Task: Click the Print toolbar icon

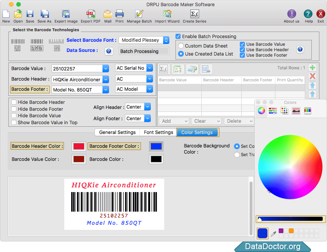Action: coord(120,14)
